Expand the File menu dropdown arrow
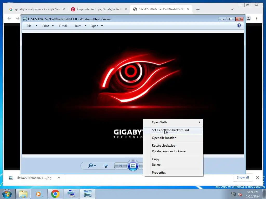 36,26
